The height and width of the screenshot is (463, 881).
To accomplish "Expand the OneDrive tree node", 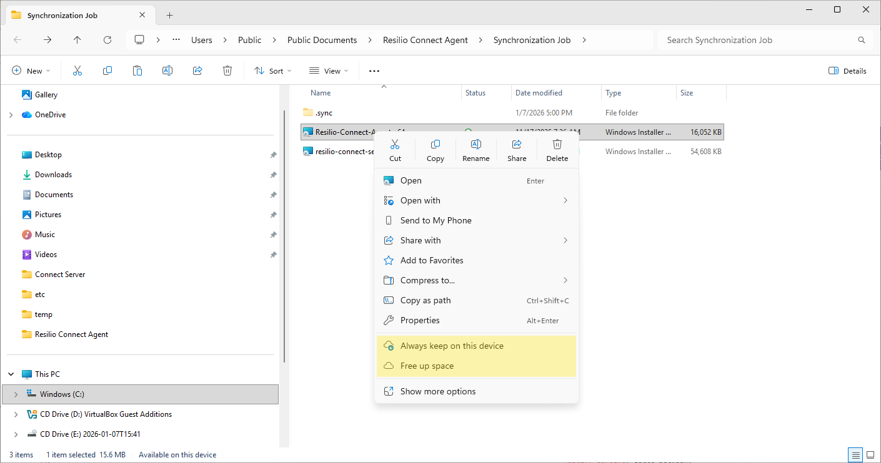I will (11, 115).
